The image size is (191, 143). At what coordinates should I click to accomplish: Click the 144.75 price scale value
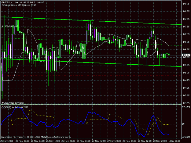click(186, 80)
